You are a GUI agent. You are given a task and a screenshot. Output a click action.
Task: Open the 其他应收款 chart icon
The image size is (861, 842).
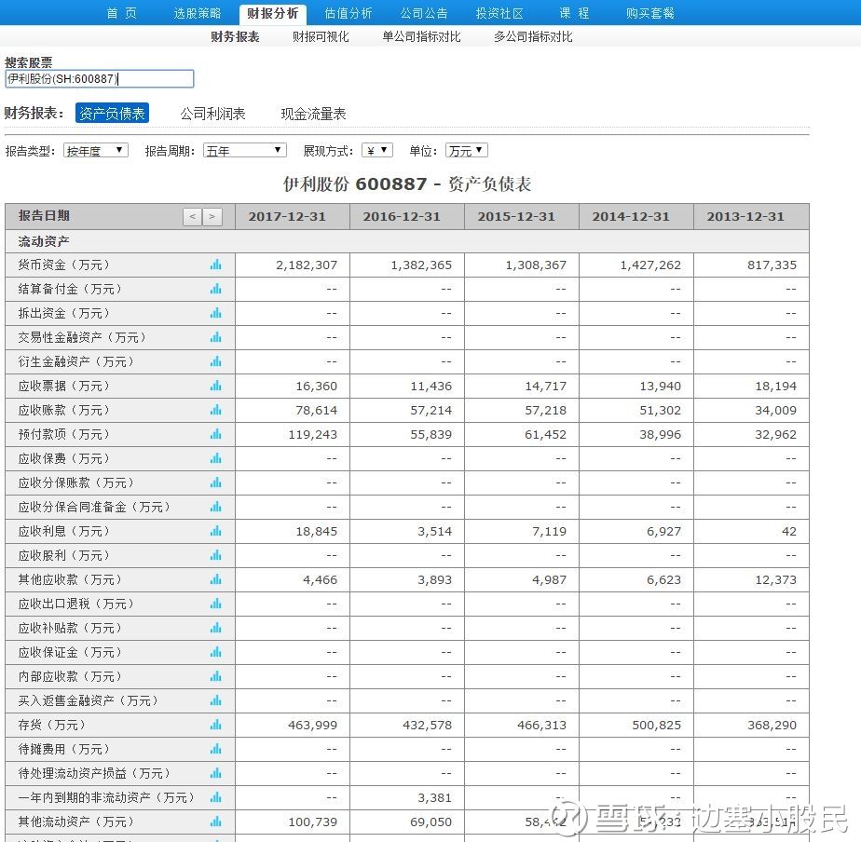pos(215,579)
